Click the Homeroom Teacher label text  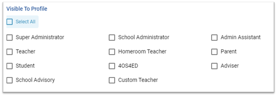tap(142, 51)
